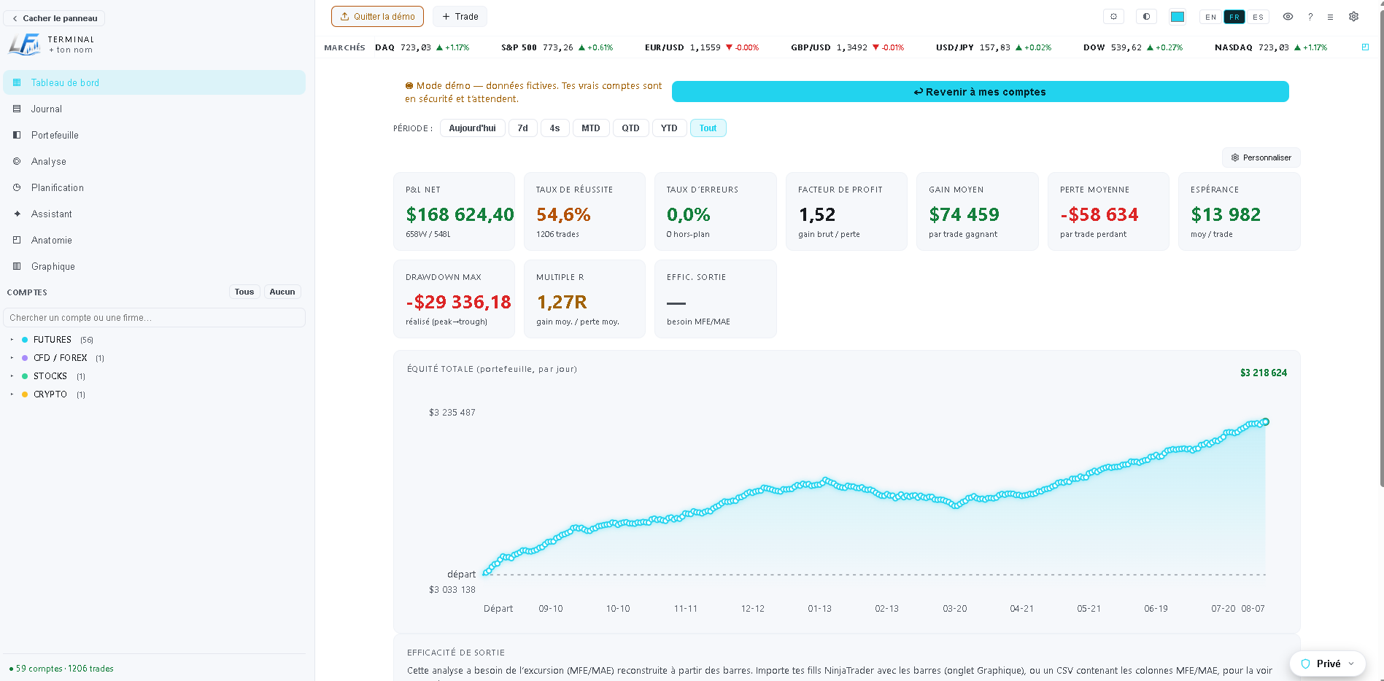Select the Tout period
1384x681 pixels.
708,128
